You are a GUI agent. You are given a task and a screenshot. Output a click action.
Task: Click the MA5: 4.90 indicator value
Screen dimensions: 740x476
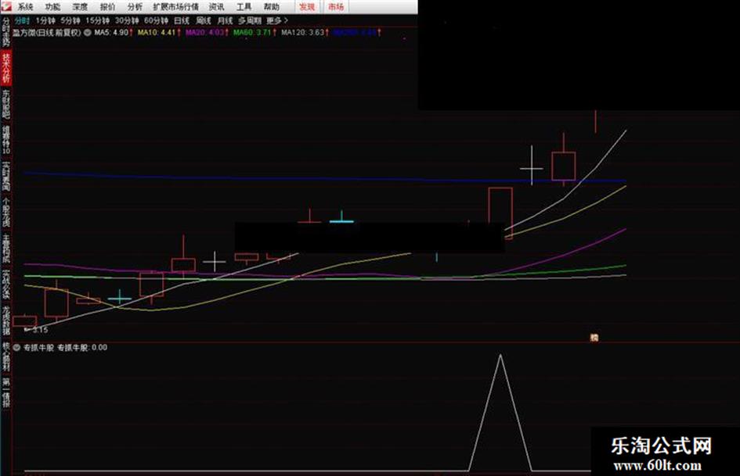[111, 33]
